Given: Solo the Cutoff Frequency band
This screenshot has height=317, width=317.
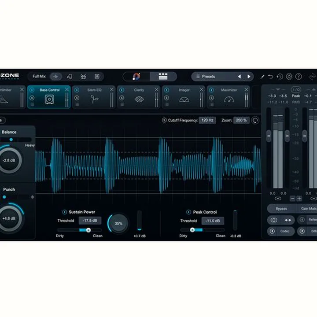Looking at the screenshot, I should point(164,120).
